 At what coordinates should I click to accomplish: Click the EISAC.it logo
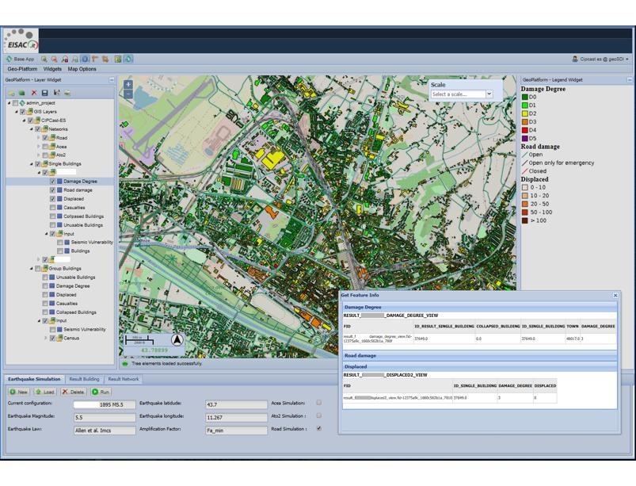pyautogui.click(x=21, y=40)
